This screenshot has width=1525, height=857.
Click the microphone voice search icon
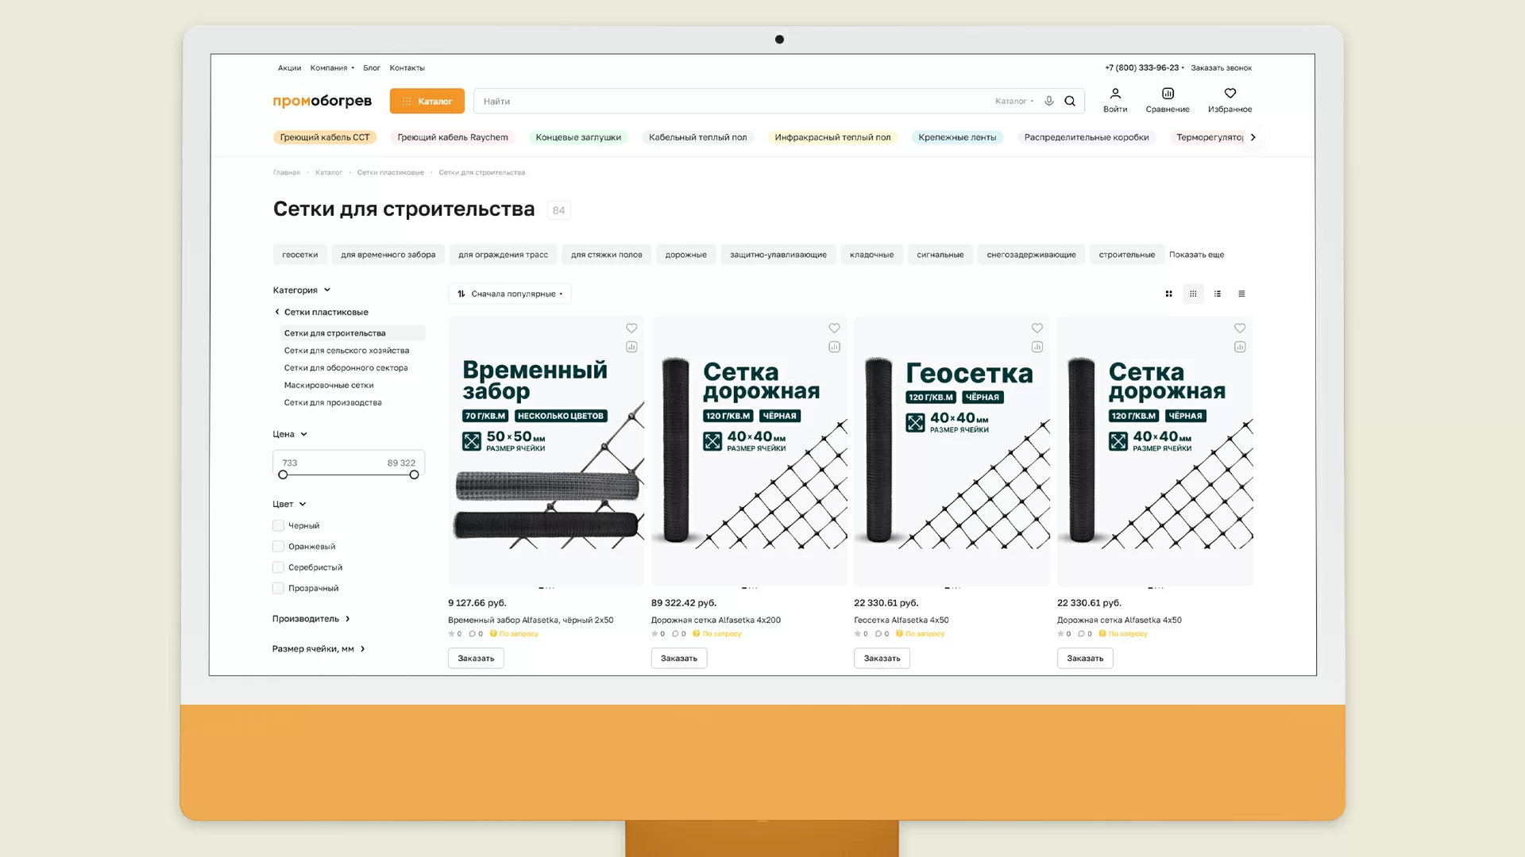coord(1049,101)
